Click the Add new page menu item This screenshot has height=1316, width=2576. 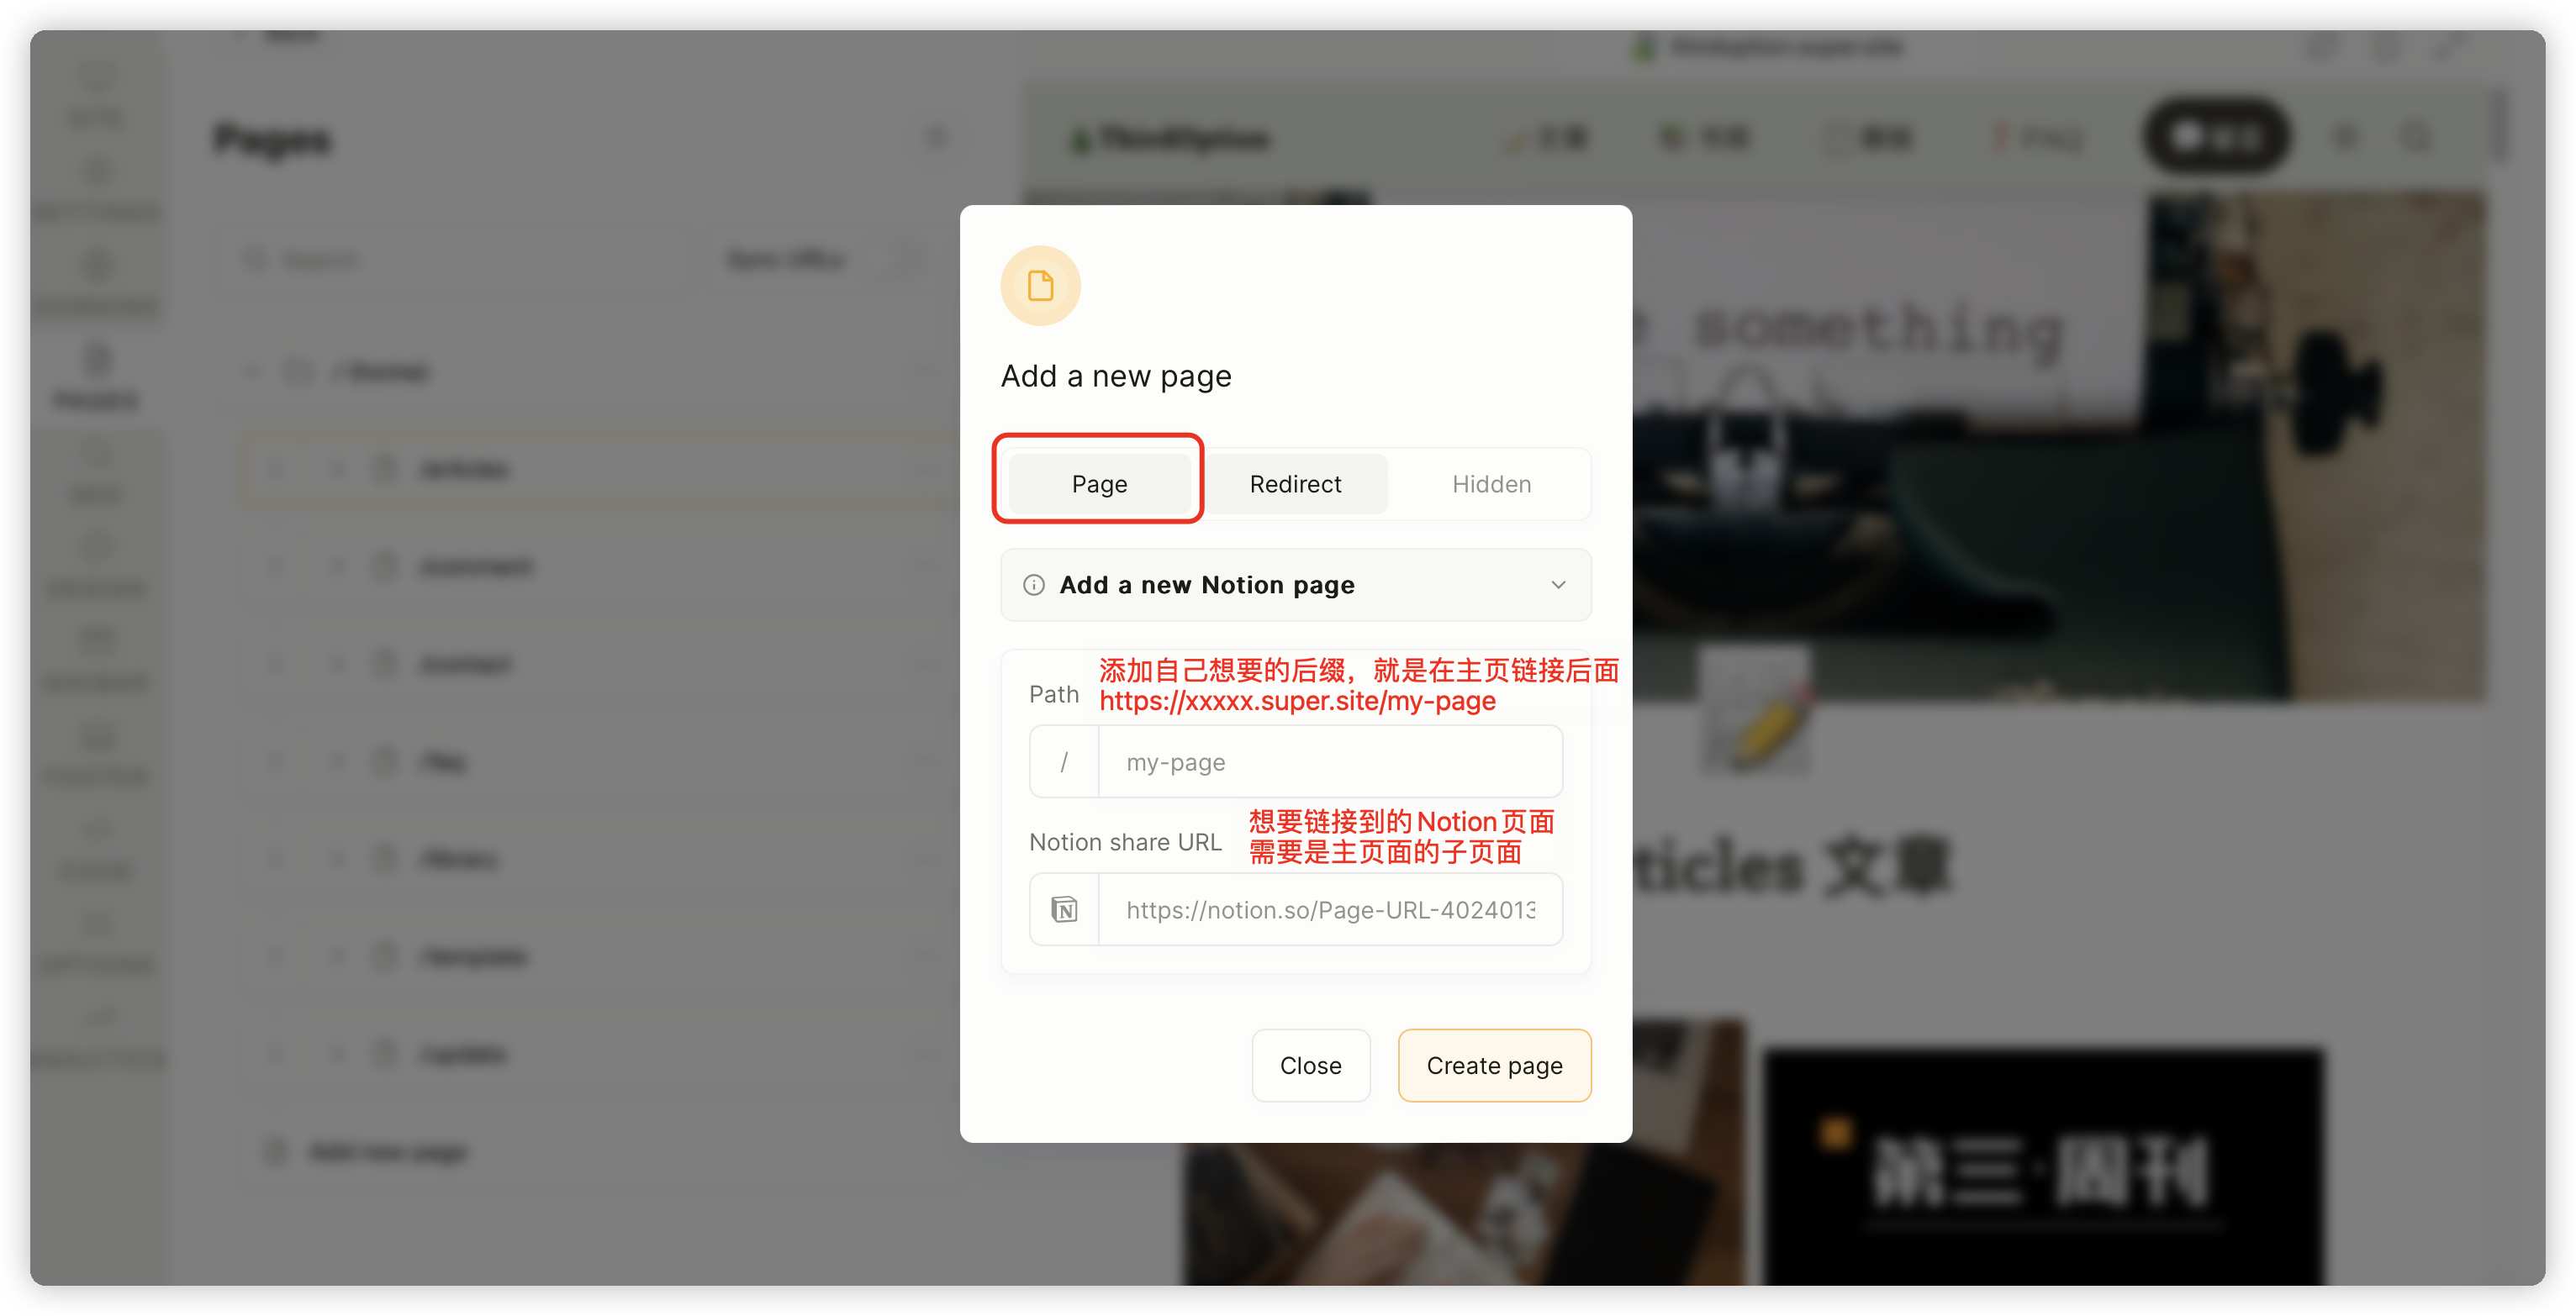click(367, 1150)
